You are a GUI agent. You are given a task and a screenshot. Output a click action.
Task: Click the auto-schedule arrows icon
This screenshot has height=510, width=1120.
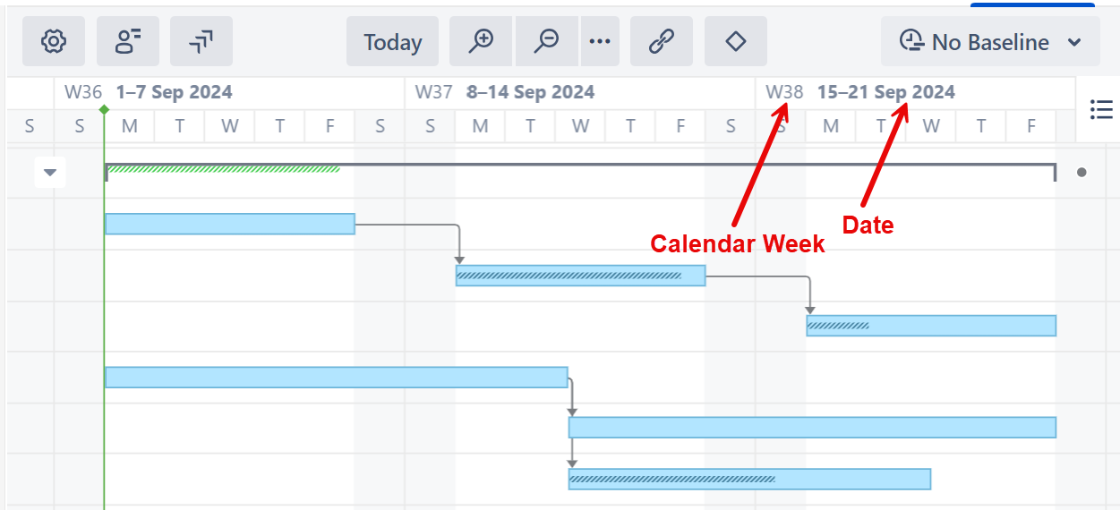pos(201,41)
